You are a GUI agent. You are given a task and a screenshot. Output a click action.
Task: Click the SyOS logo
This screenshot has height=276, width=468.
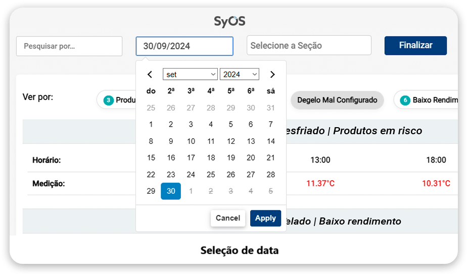click(229, 21)
